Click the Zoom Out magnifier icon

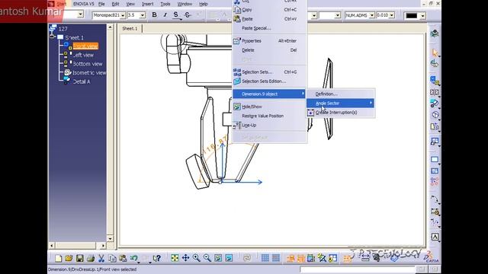tap(207, 258)
